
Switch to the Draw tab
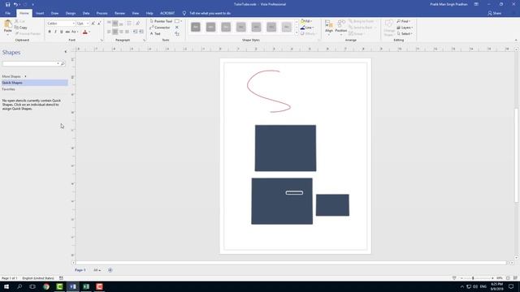[54, 13]
